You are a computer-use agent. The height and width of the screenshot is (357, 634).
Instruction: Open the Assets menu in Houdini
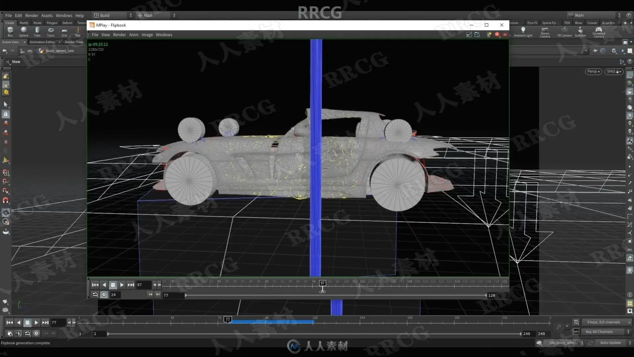click(47, 16)
